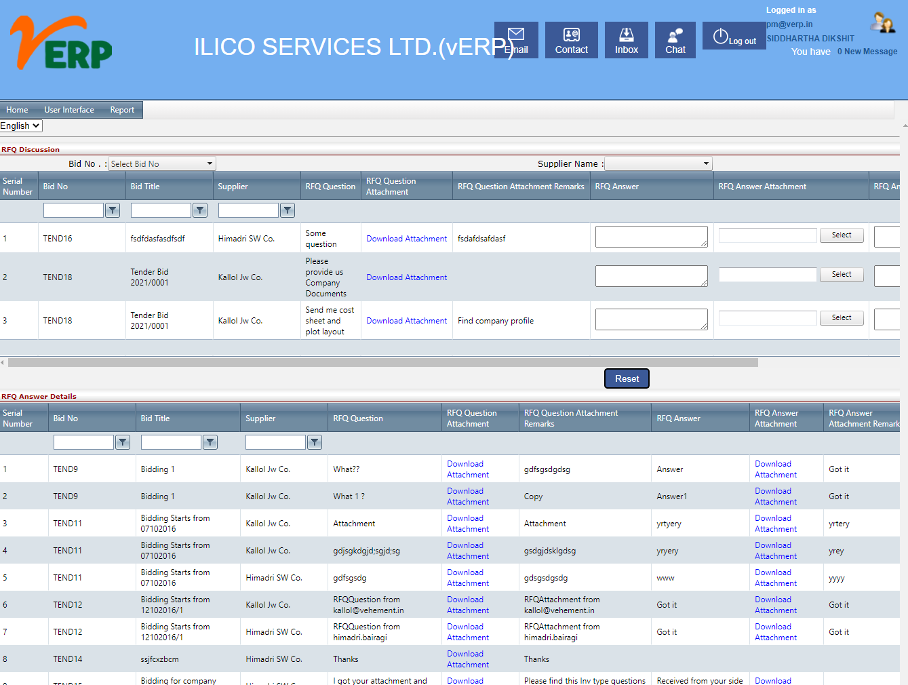908x685 pixels.
Task: Click Supplier filter field in RFQ Discussion
Action: pyautogui.click(x=248, y=210)
